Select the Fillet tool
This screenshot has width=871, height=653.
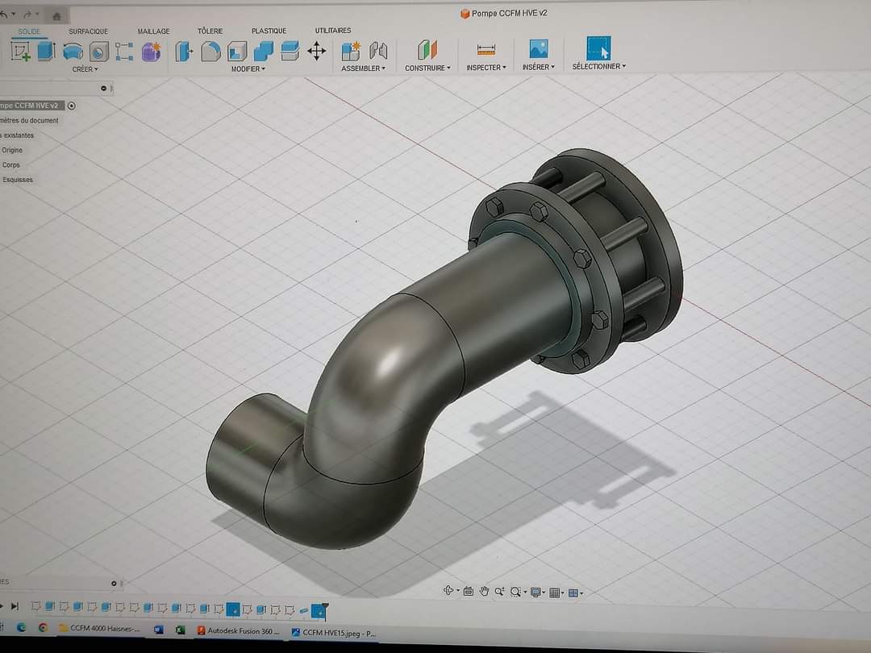click(x=210, y=52)
